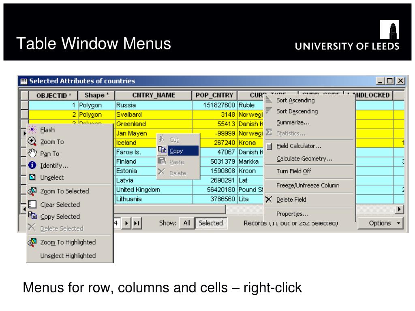Click the OBJECTID column header
This screenshot has width=415, height=311.
point(53,95)
